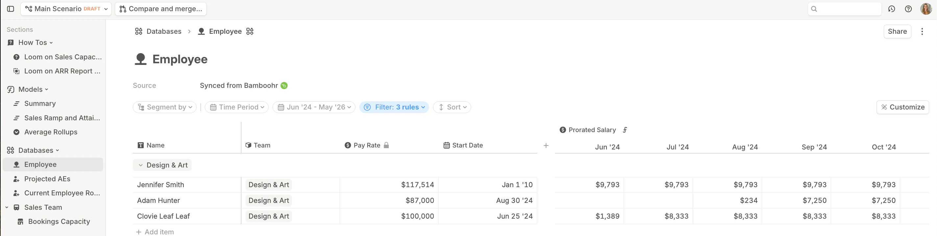Open the three-dot more options menu
The image size is (937, 236).
click(922, 31)
